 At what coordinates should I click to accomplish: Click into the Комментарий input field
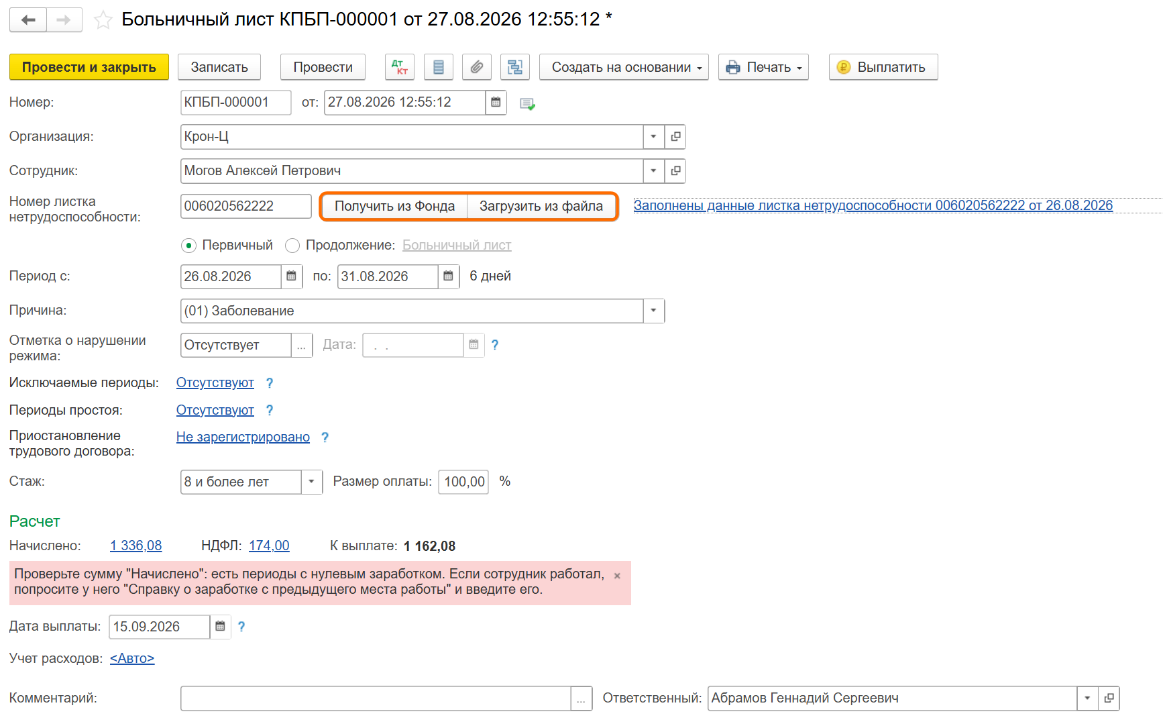376,698
